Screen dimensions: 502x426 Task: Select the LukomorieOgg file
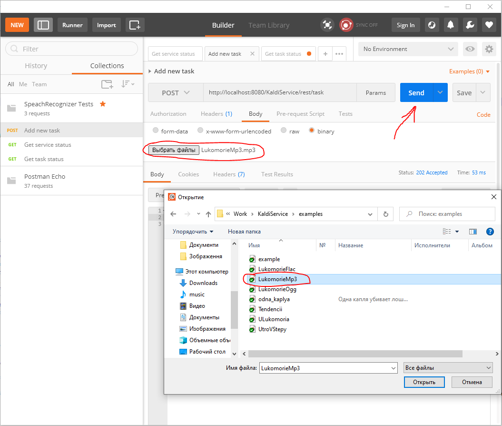click(x=277, y=289)
